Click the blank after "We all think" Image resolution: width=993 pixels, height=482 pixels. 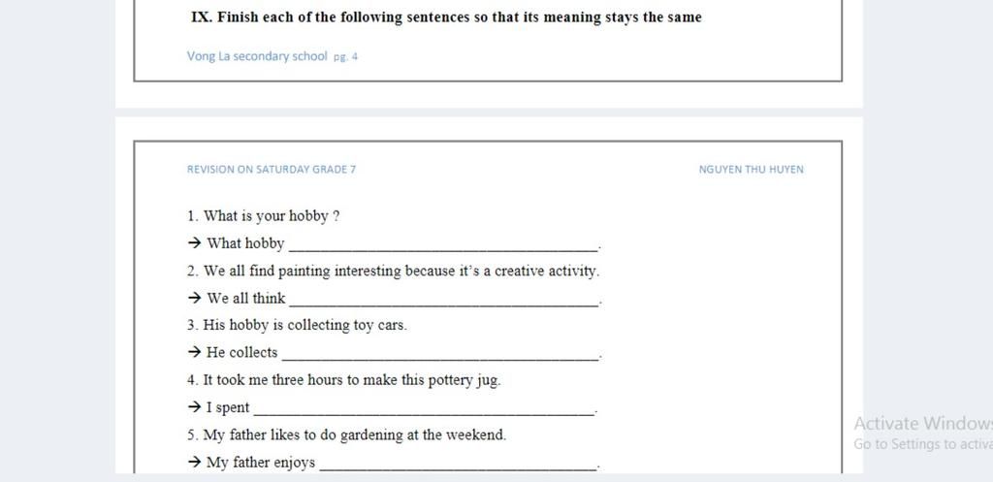point(443,299)
